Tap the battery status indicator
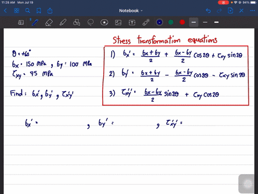 254,3
